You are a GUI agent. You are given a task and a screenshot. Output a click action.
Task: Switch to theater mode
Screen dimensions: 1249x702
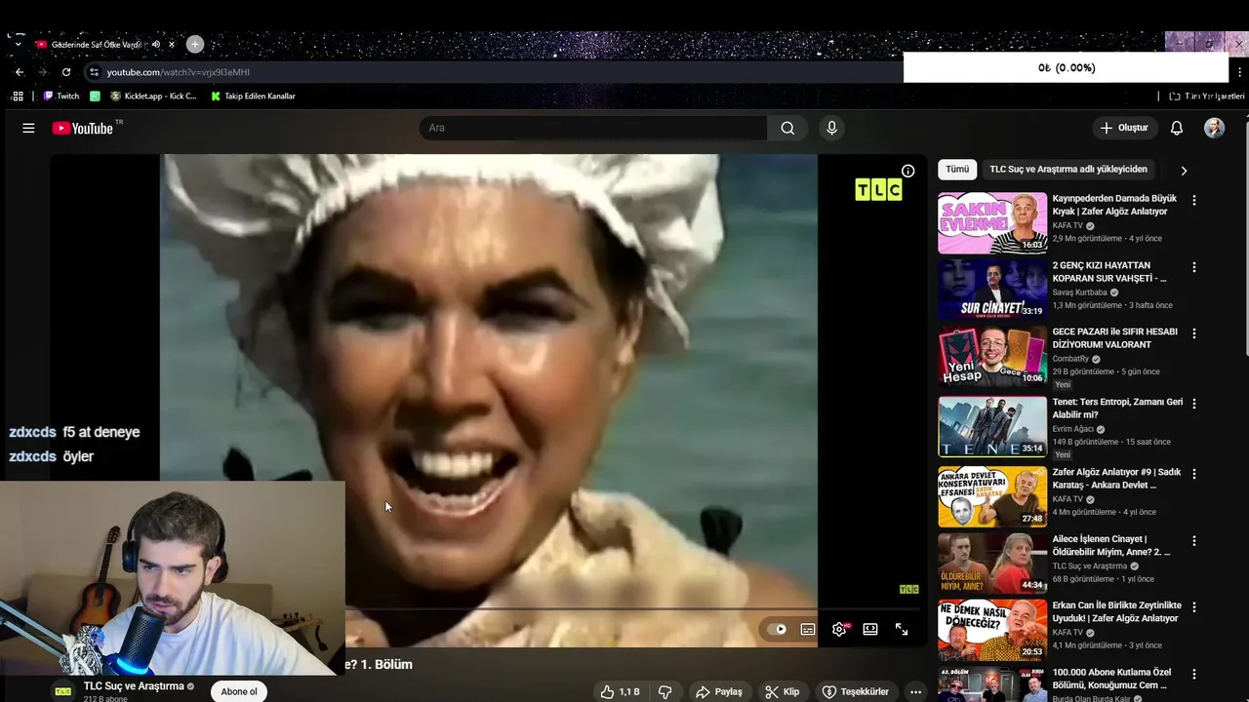click(x=870, y=630)
